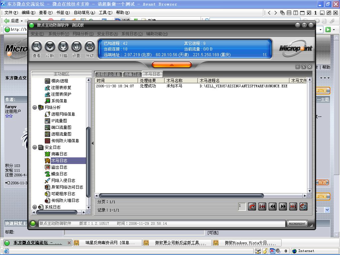Go to first page of records
This screenshot has height=255, width=340.
(262, 207)
